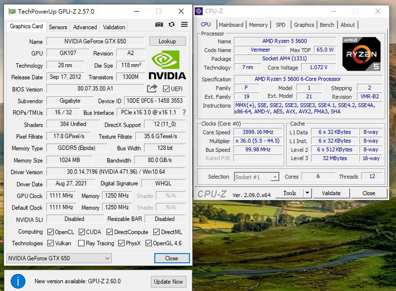The image size is (396, 291).
Task: Open the GPU-Z hamburger menu
Action: 184,24
